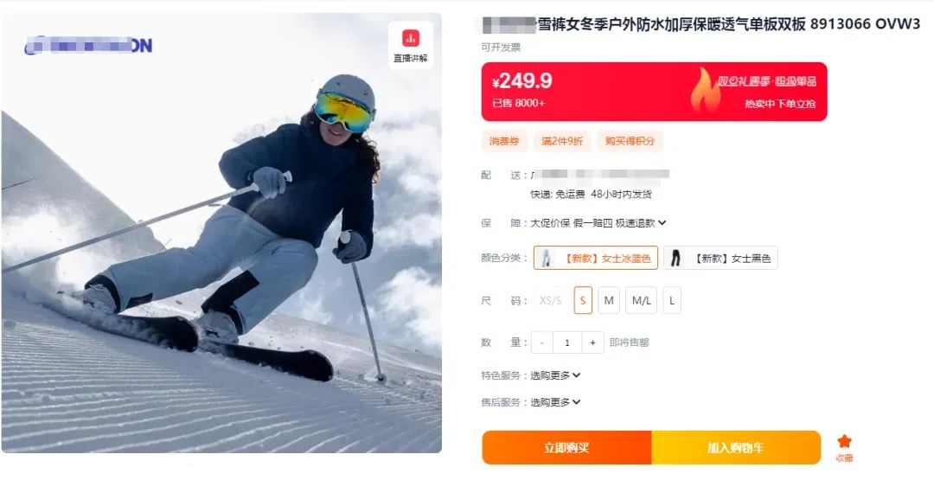Image resolution: width=934 pixels, height=480 pixels.
Task: Click the black pants thumbnail icon
Action: [675, 258]
